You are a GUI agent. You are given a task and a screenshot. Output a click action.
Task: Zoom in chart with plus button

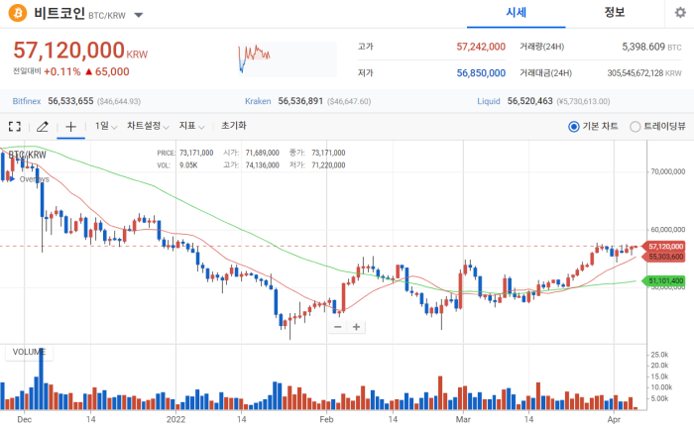356,327
